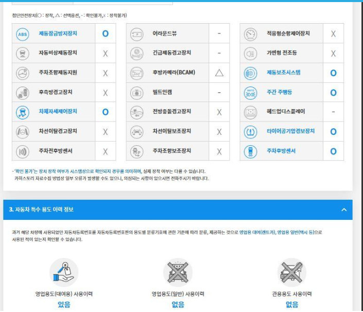Click the O status for 제동잠금방지장치
Screen dimensions: 363x312
[x=106, y=34]
